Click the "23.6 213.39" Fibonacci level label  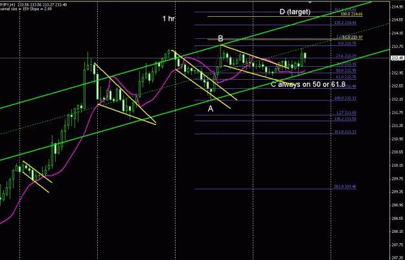346,56
